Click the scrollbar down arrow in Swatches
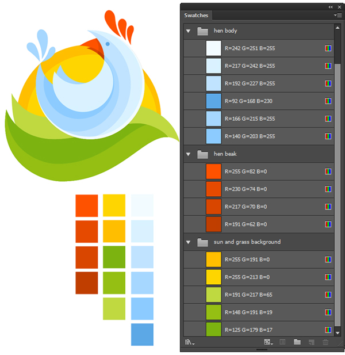Viewport: 345px width, 355px height. [x=338, y=333]
